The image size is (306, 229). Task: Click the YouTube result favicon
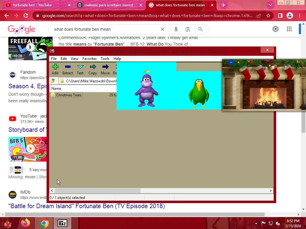click(13, 119)
